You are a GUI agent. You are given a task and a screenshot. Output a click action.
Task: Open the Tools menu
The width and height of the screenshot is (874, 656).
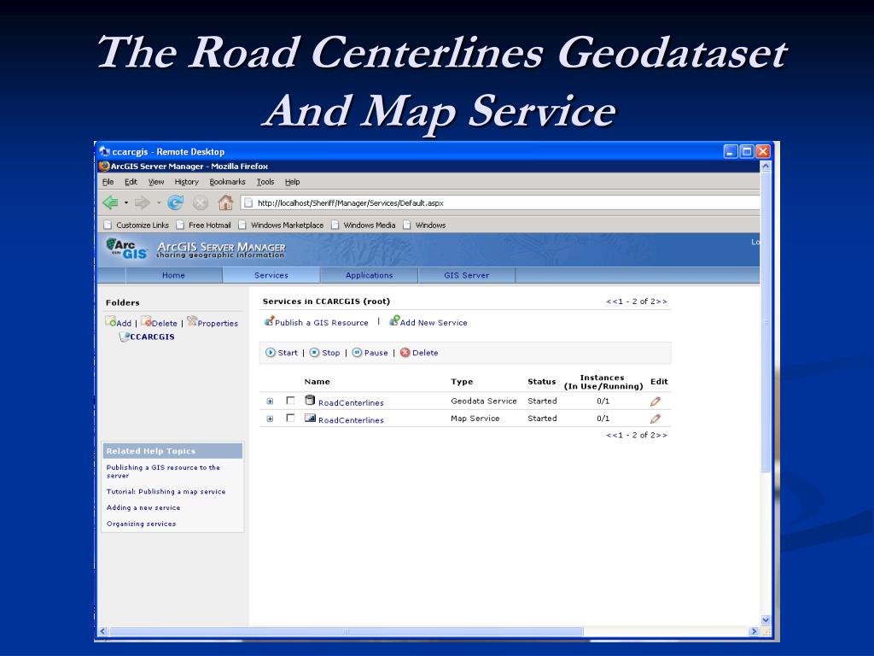tap(265, 182)
